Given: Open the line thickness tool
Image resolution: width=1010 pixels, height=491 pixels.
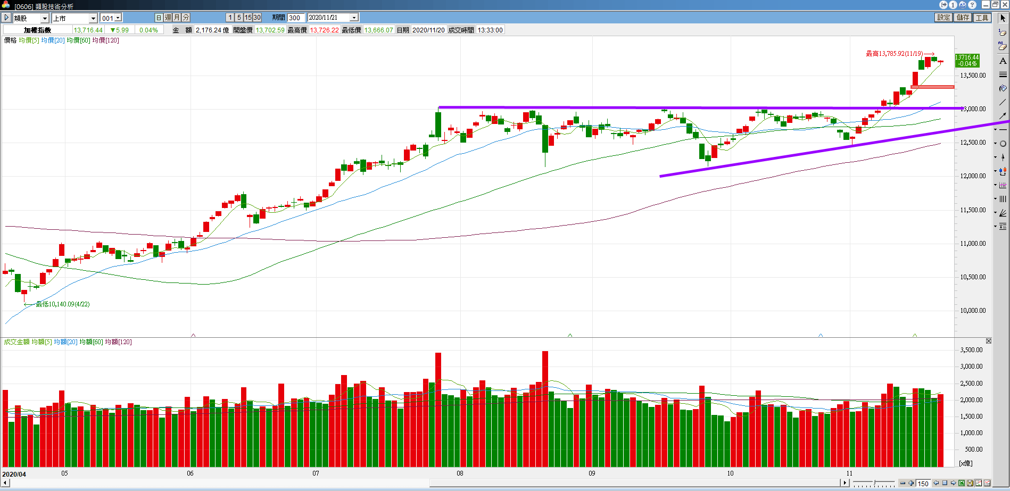Looking at the screenshot, I should [1003, 74].
